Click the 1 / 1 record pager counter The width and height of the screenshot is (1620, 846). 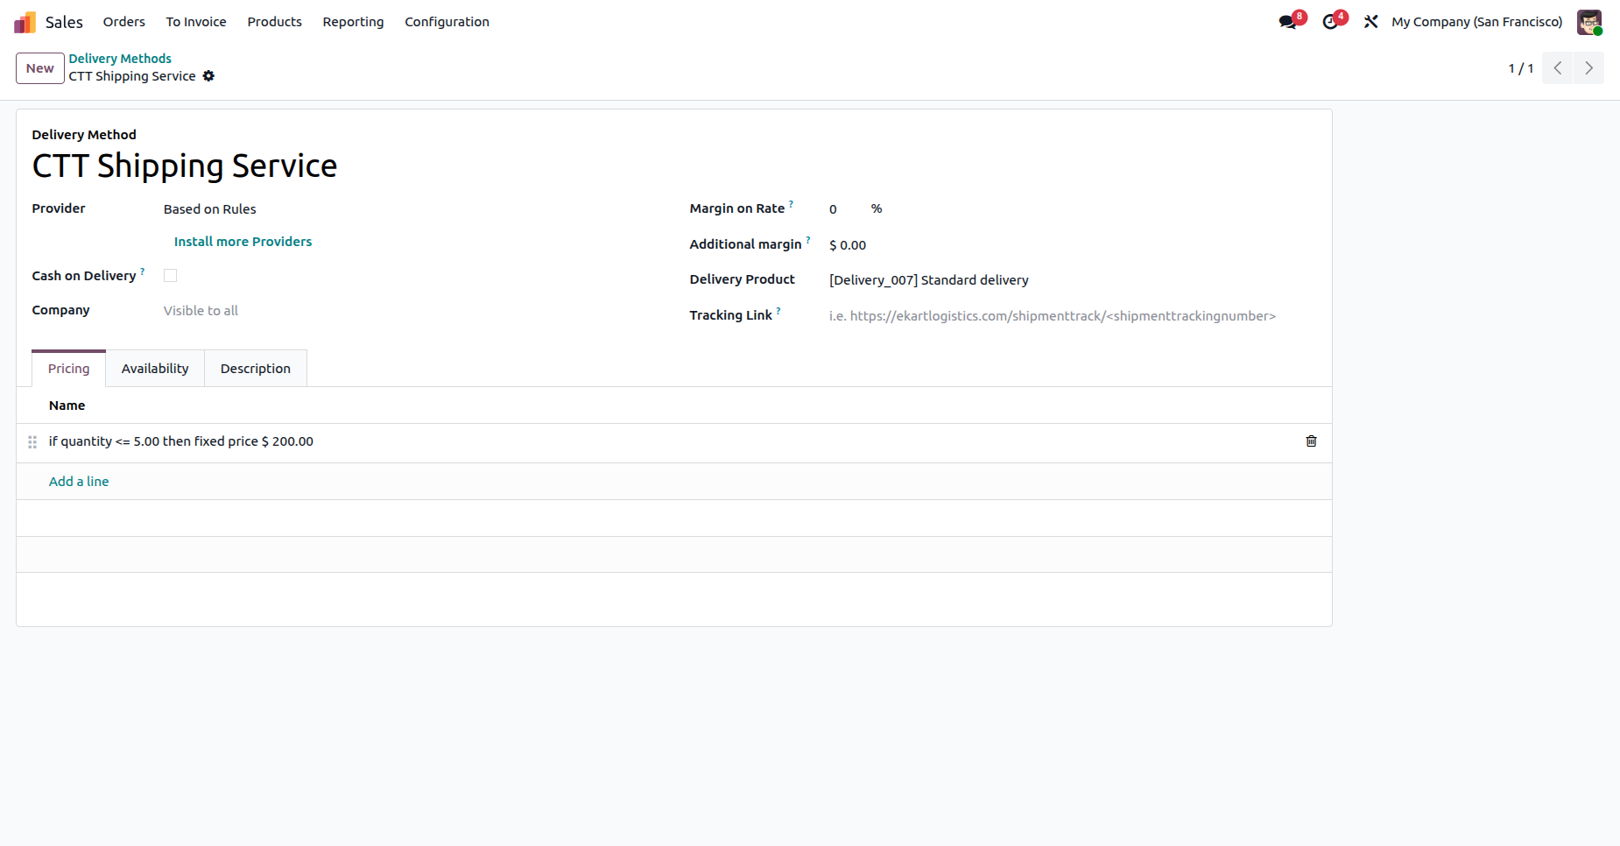coord(1520,68)
